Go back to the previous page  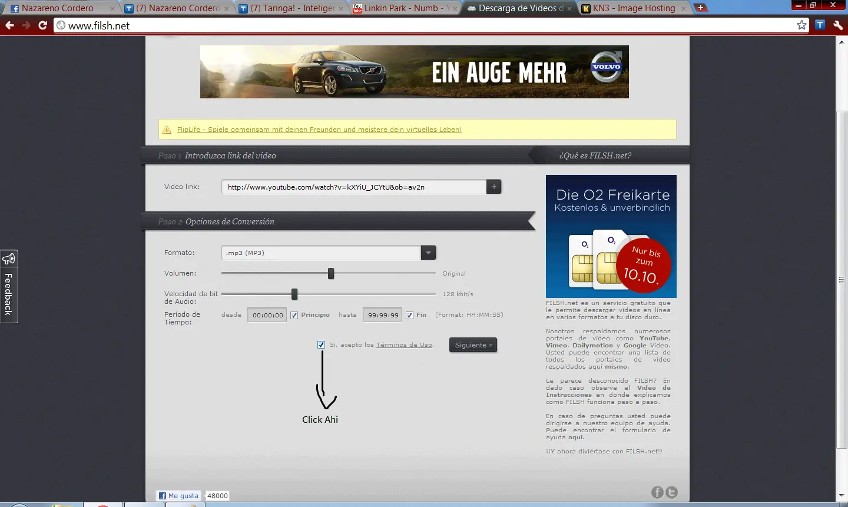9,25
